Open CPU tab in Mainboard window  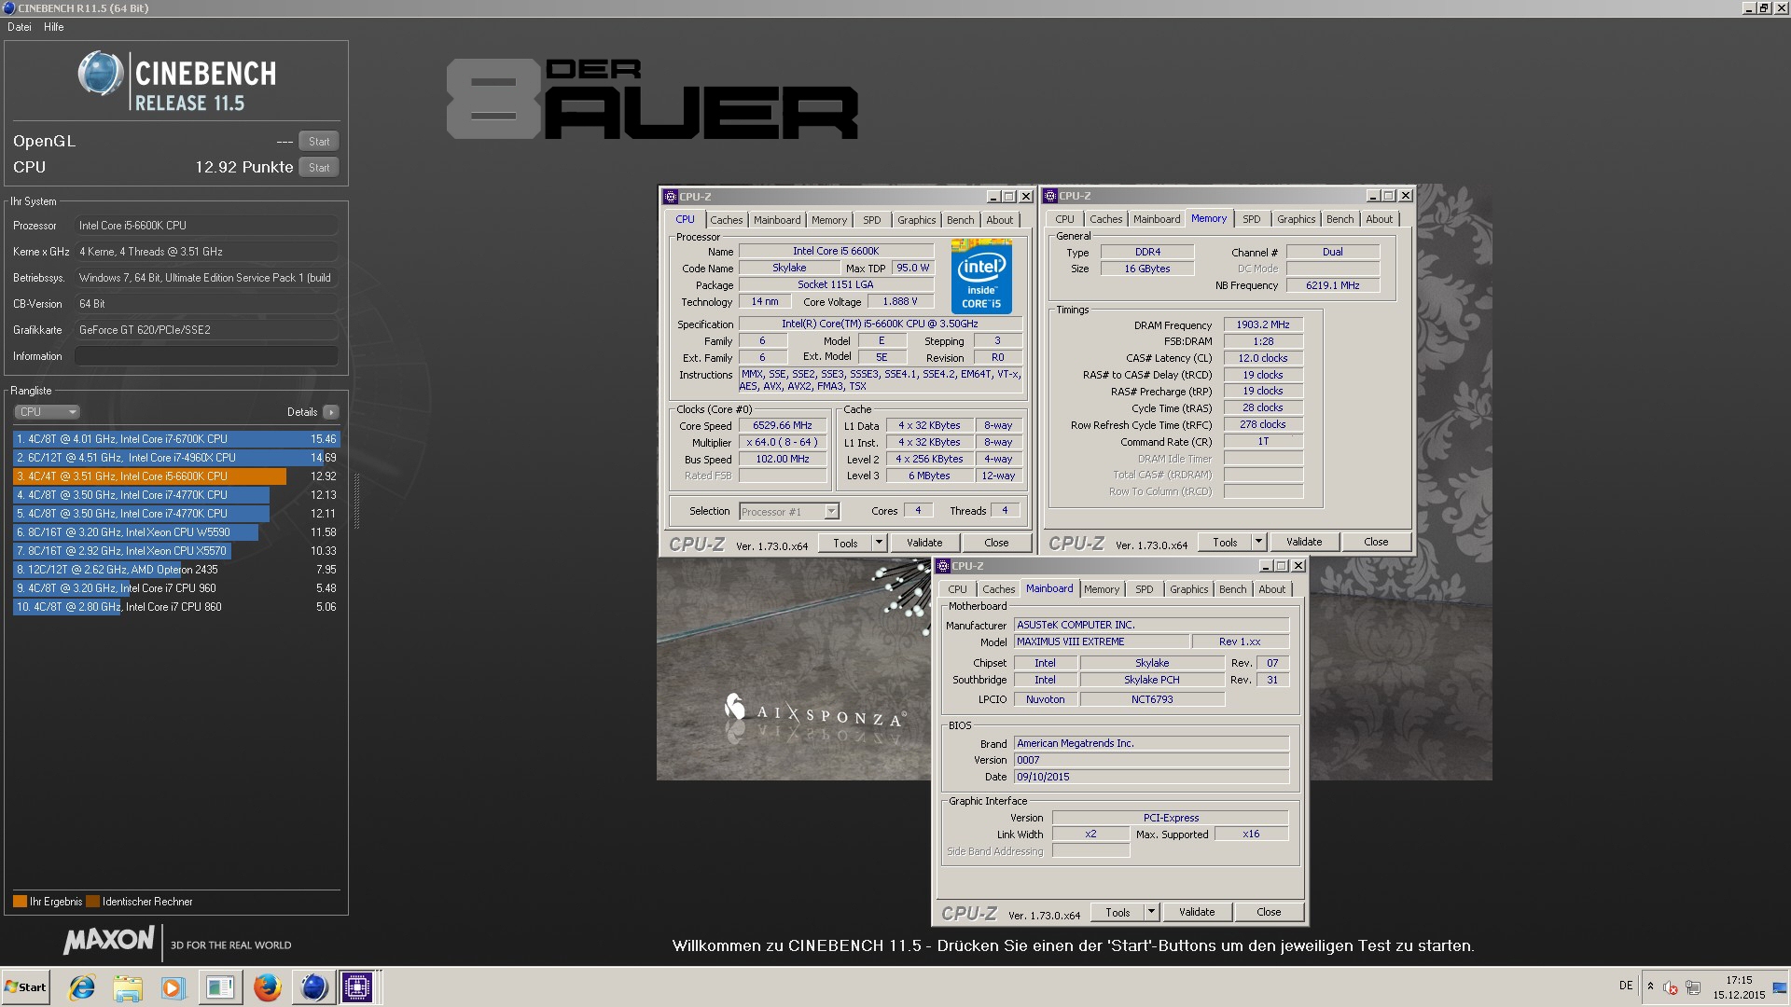coord(957,589)
